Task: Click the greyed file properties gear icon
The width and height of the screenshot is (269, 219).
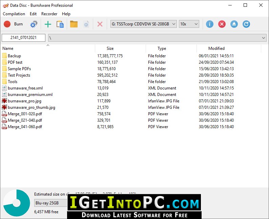Action: pyautogui.click(x=86, y=24)
